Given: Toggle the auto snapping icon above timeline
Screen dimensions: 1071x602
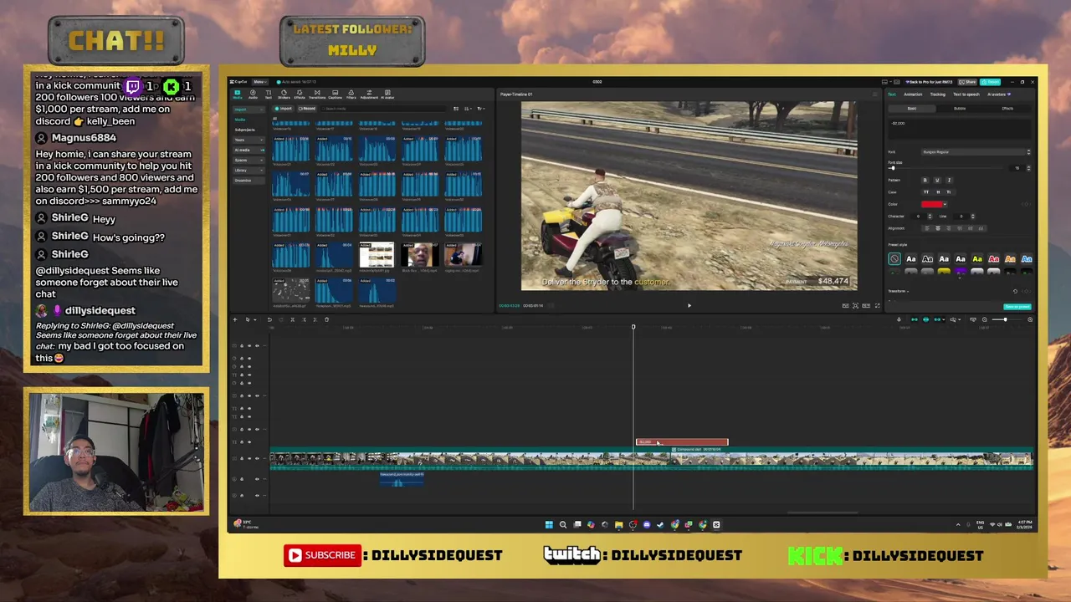Looking at the screenshot, I should click(925, 319).
